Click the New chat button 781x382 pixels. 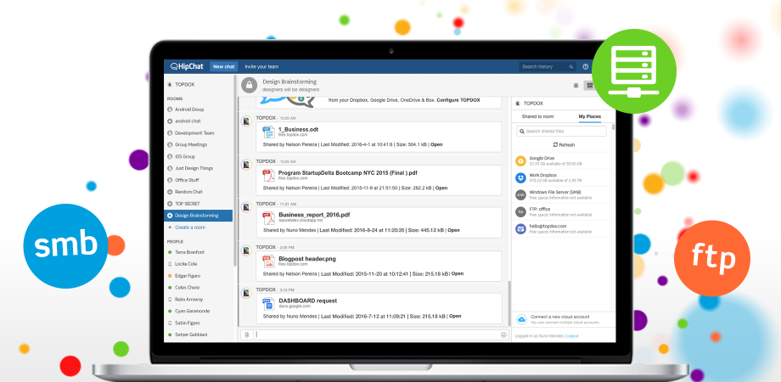pos(223,67)
